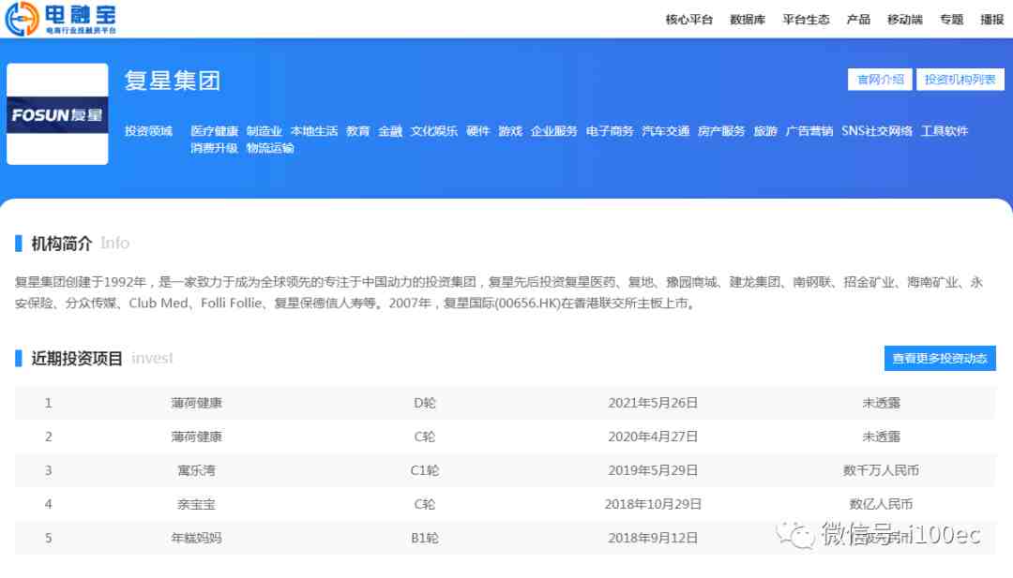Select the 企业服务 investment field
This screenshot has height=578, width=1013.
[x=553, y=131]
